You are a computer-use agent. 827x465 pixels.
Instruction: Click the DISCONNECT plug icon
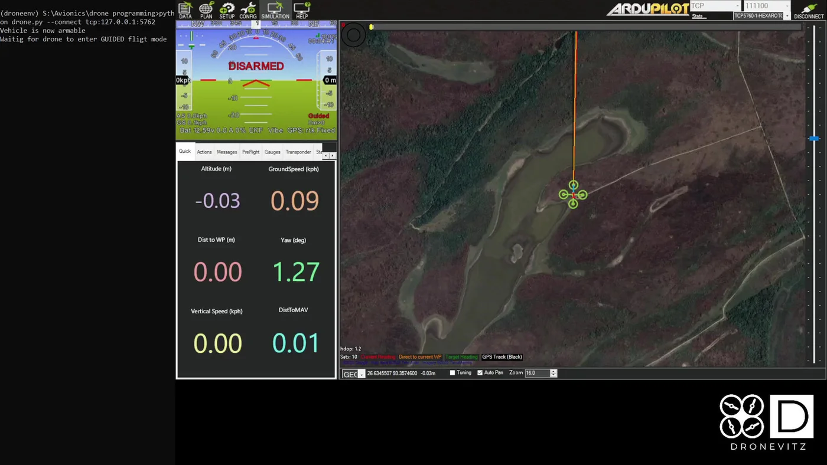click(809, 10)
